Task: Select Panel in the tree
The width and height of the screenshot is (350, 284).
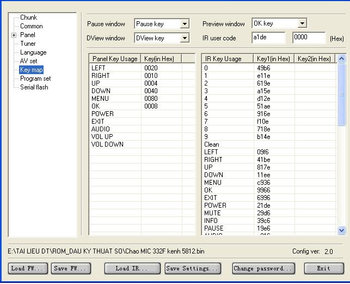Action: point(28,35)
